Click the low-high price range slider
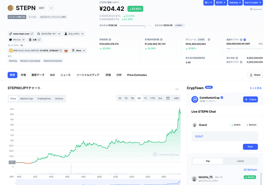 click(136, 26)
